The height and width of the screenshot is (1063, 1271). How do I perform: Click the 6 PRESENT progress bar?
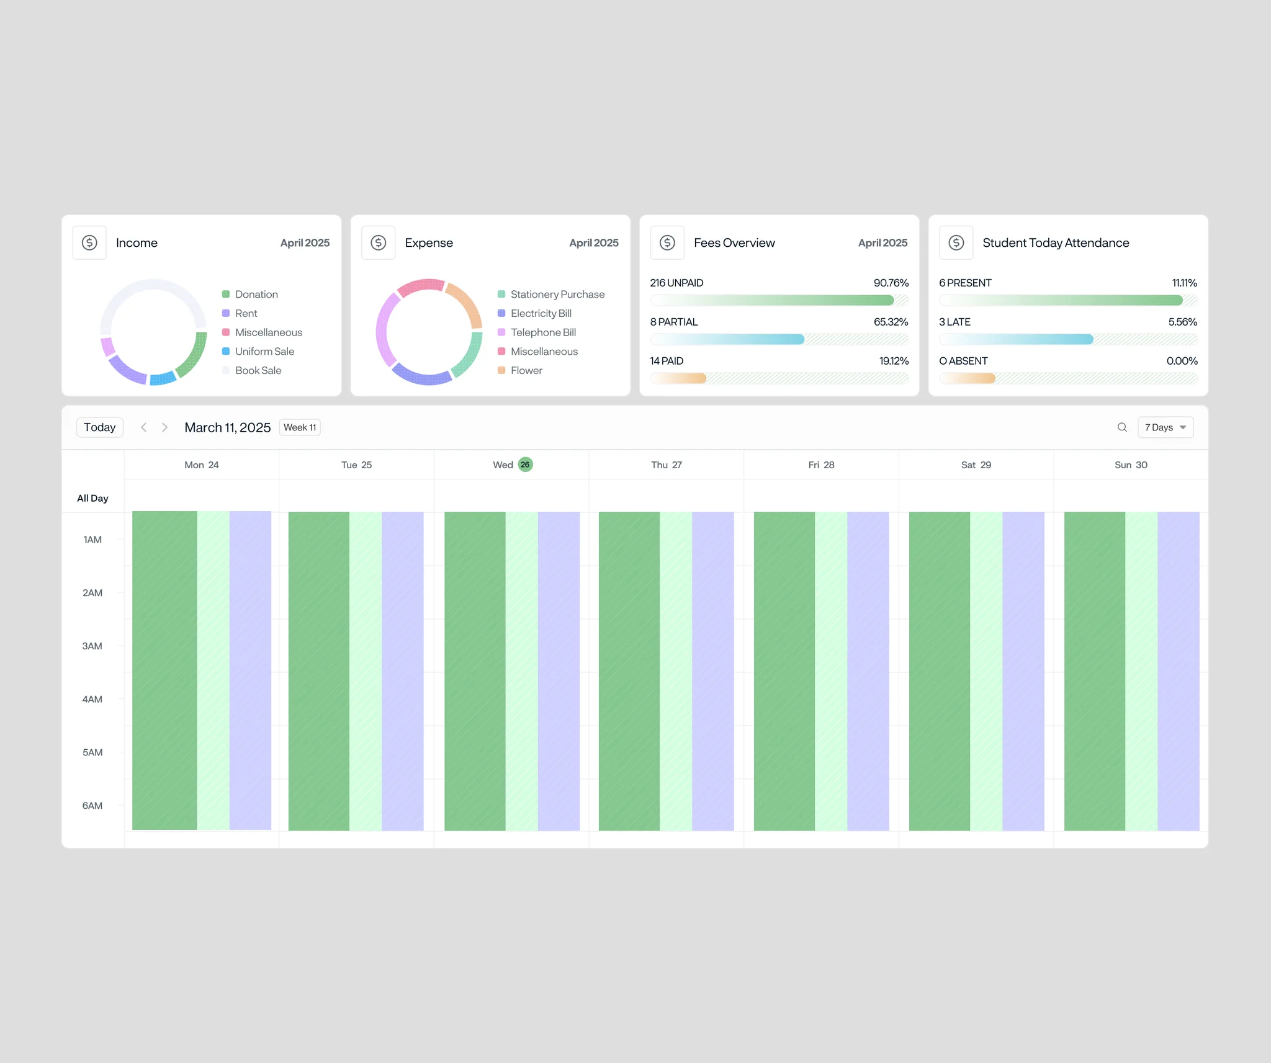1069,300
